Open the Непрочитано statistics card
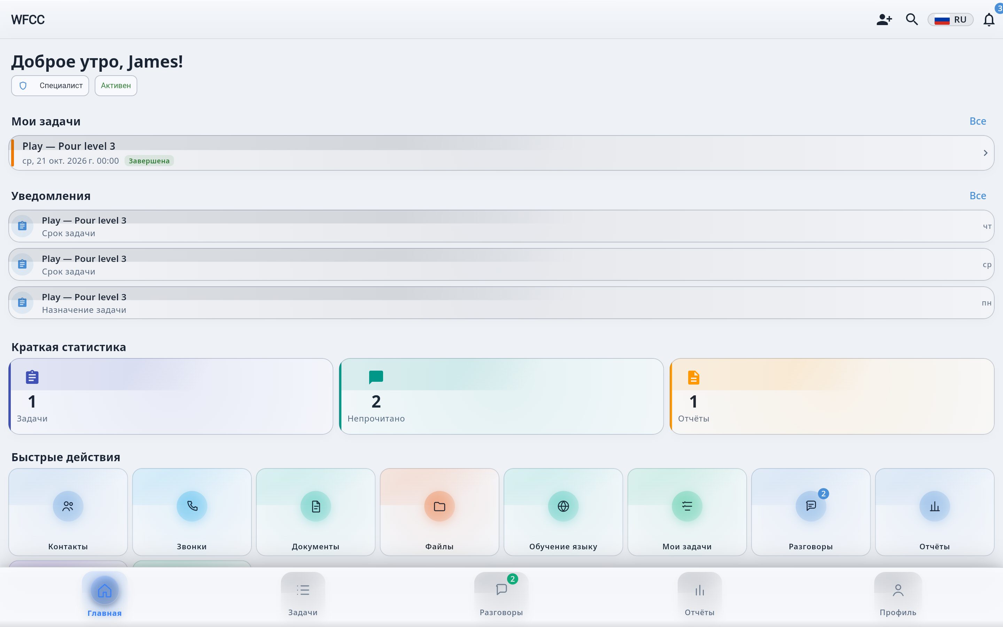 click(x=501, y=396)
